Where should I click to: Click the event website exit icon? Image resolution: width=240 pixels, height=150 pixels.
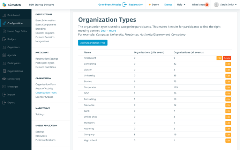(125, 5)
